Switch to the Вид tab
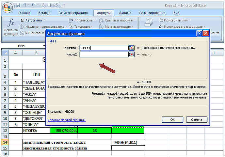The height and width of the screenshot is (157, 225). (x=176, y=13)
